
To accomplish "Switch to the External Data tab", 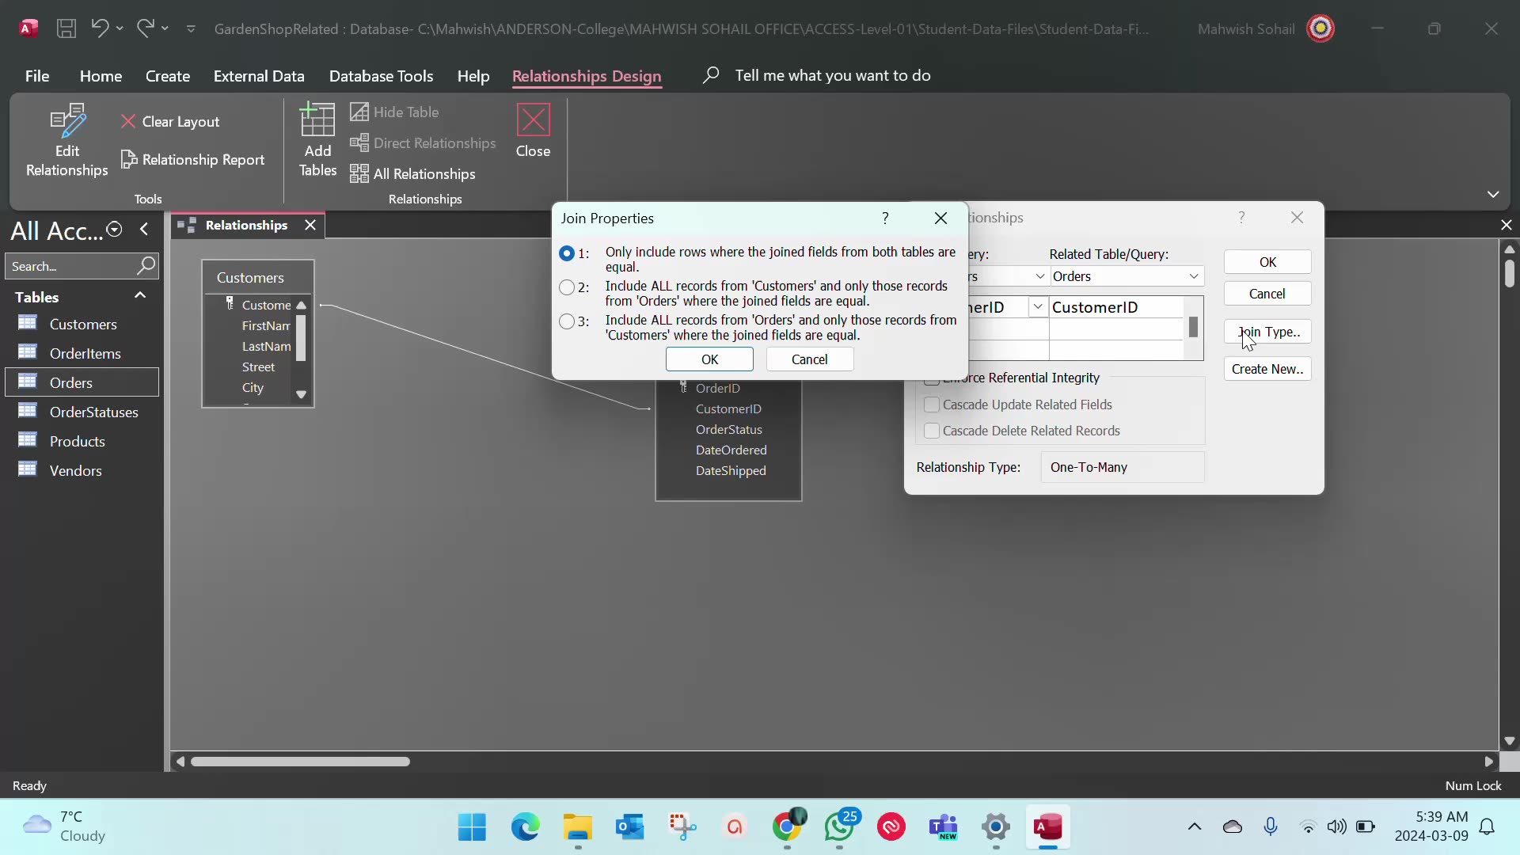I will point(259,76).
